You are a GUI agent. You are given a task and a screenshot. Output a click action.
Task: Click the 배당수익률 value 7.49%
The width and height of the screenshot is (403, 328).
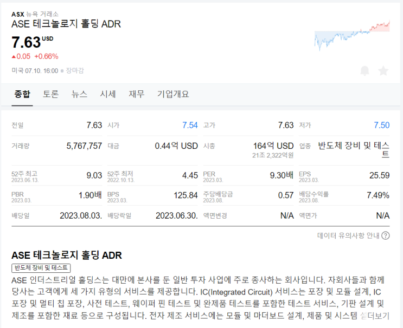(378, 195)
